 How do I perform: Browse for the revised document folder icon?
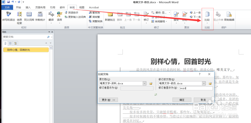[210, 83]
